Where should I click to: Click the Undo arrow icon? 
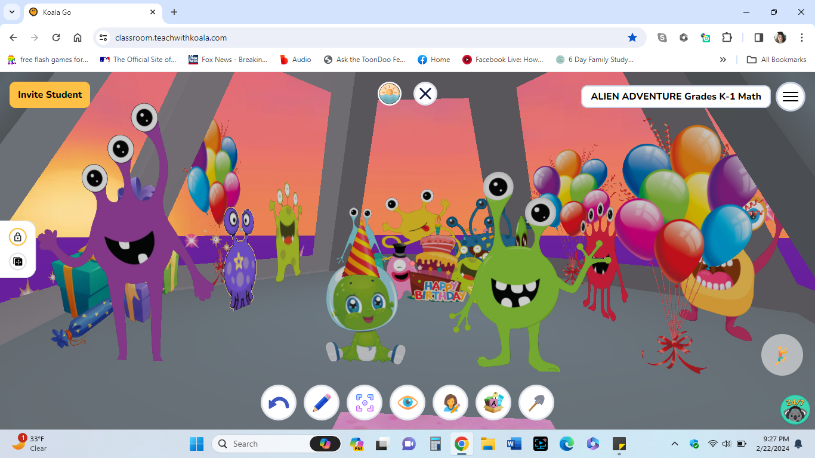(278, 403)
